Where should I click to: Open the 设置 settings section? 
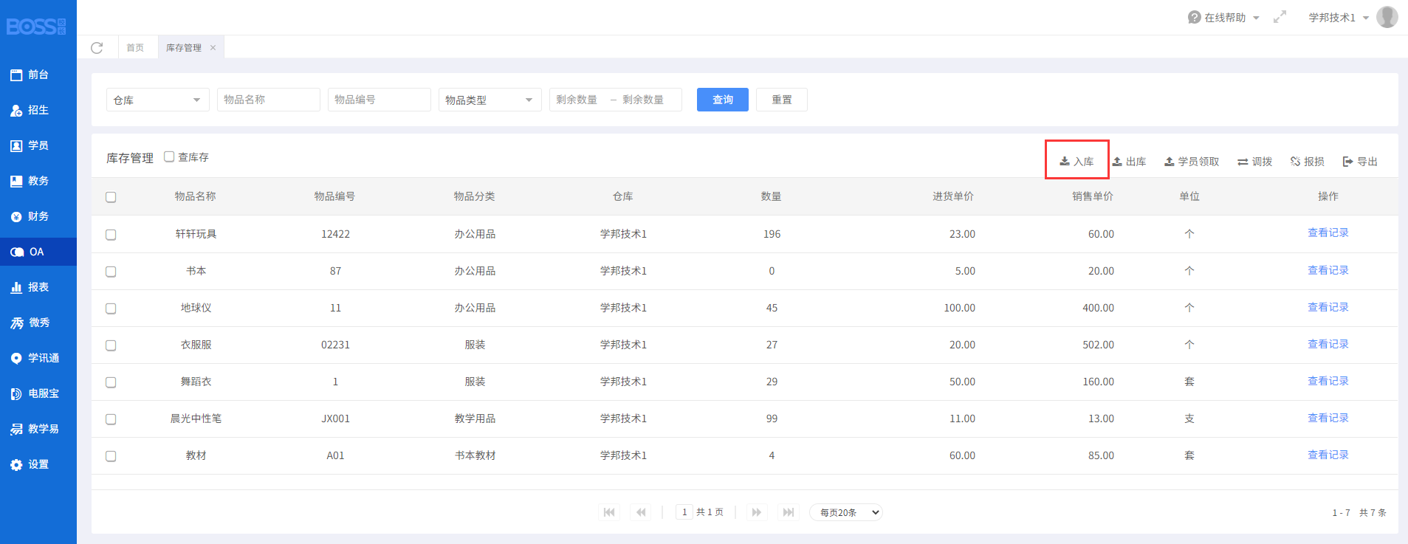[x=38, y=464]
